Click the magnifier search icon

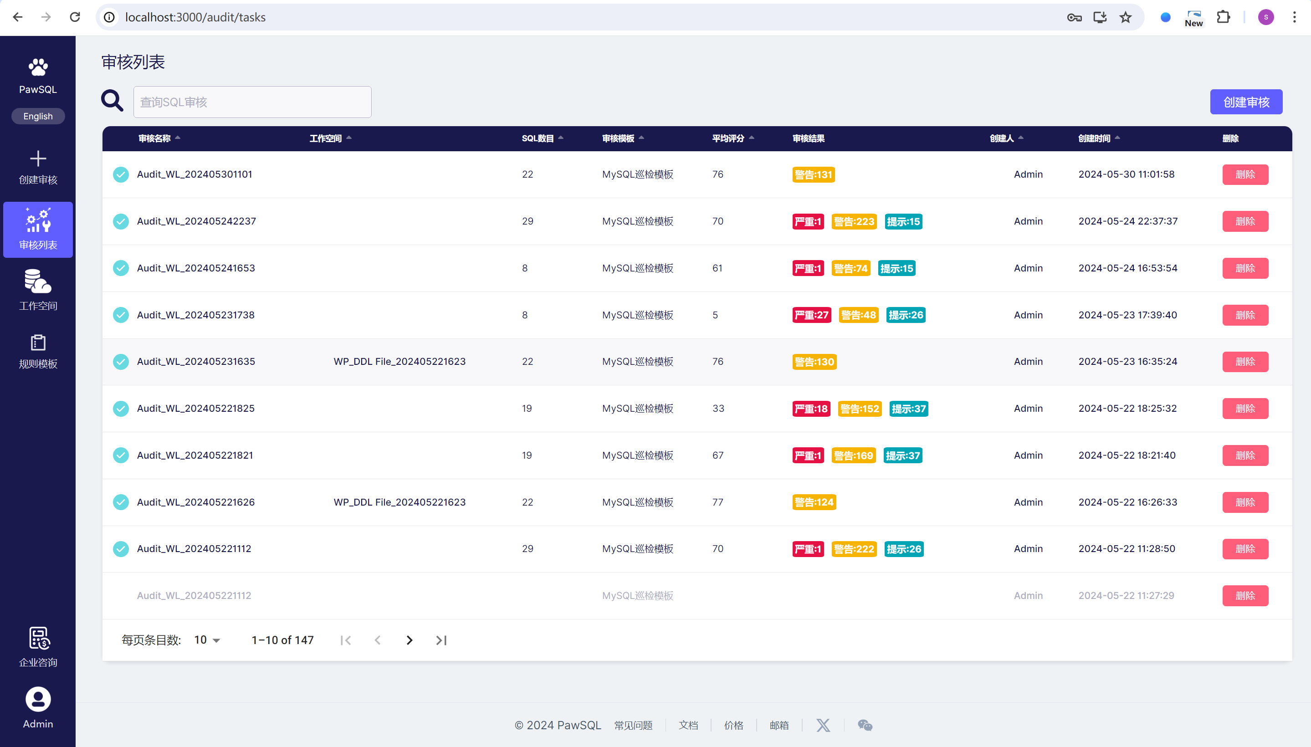tap(112, 101)
